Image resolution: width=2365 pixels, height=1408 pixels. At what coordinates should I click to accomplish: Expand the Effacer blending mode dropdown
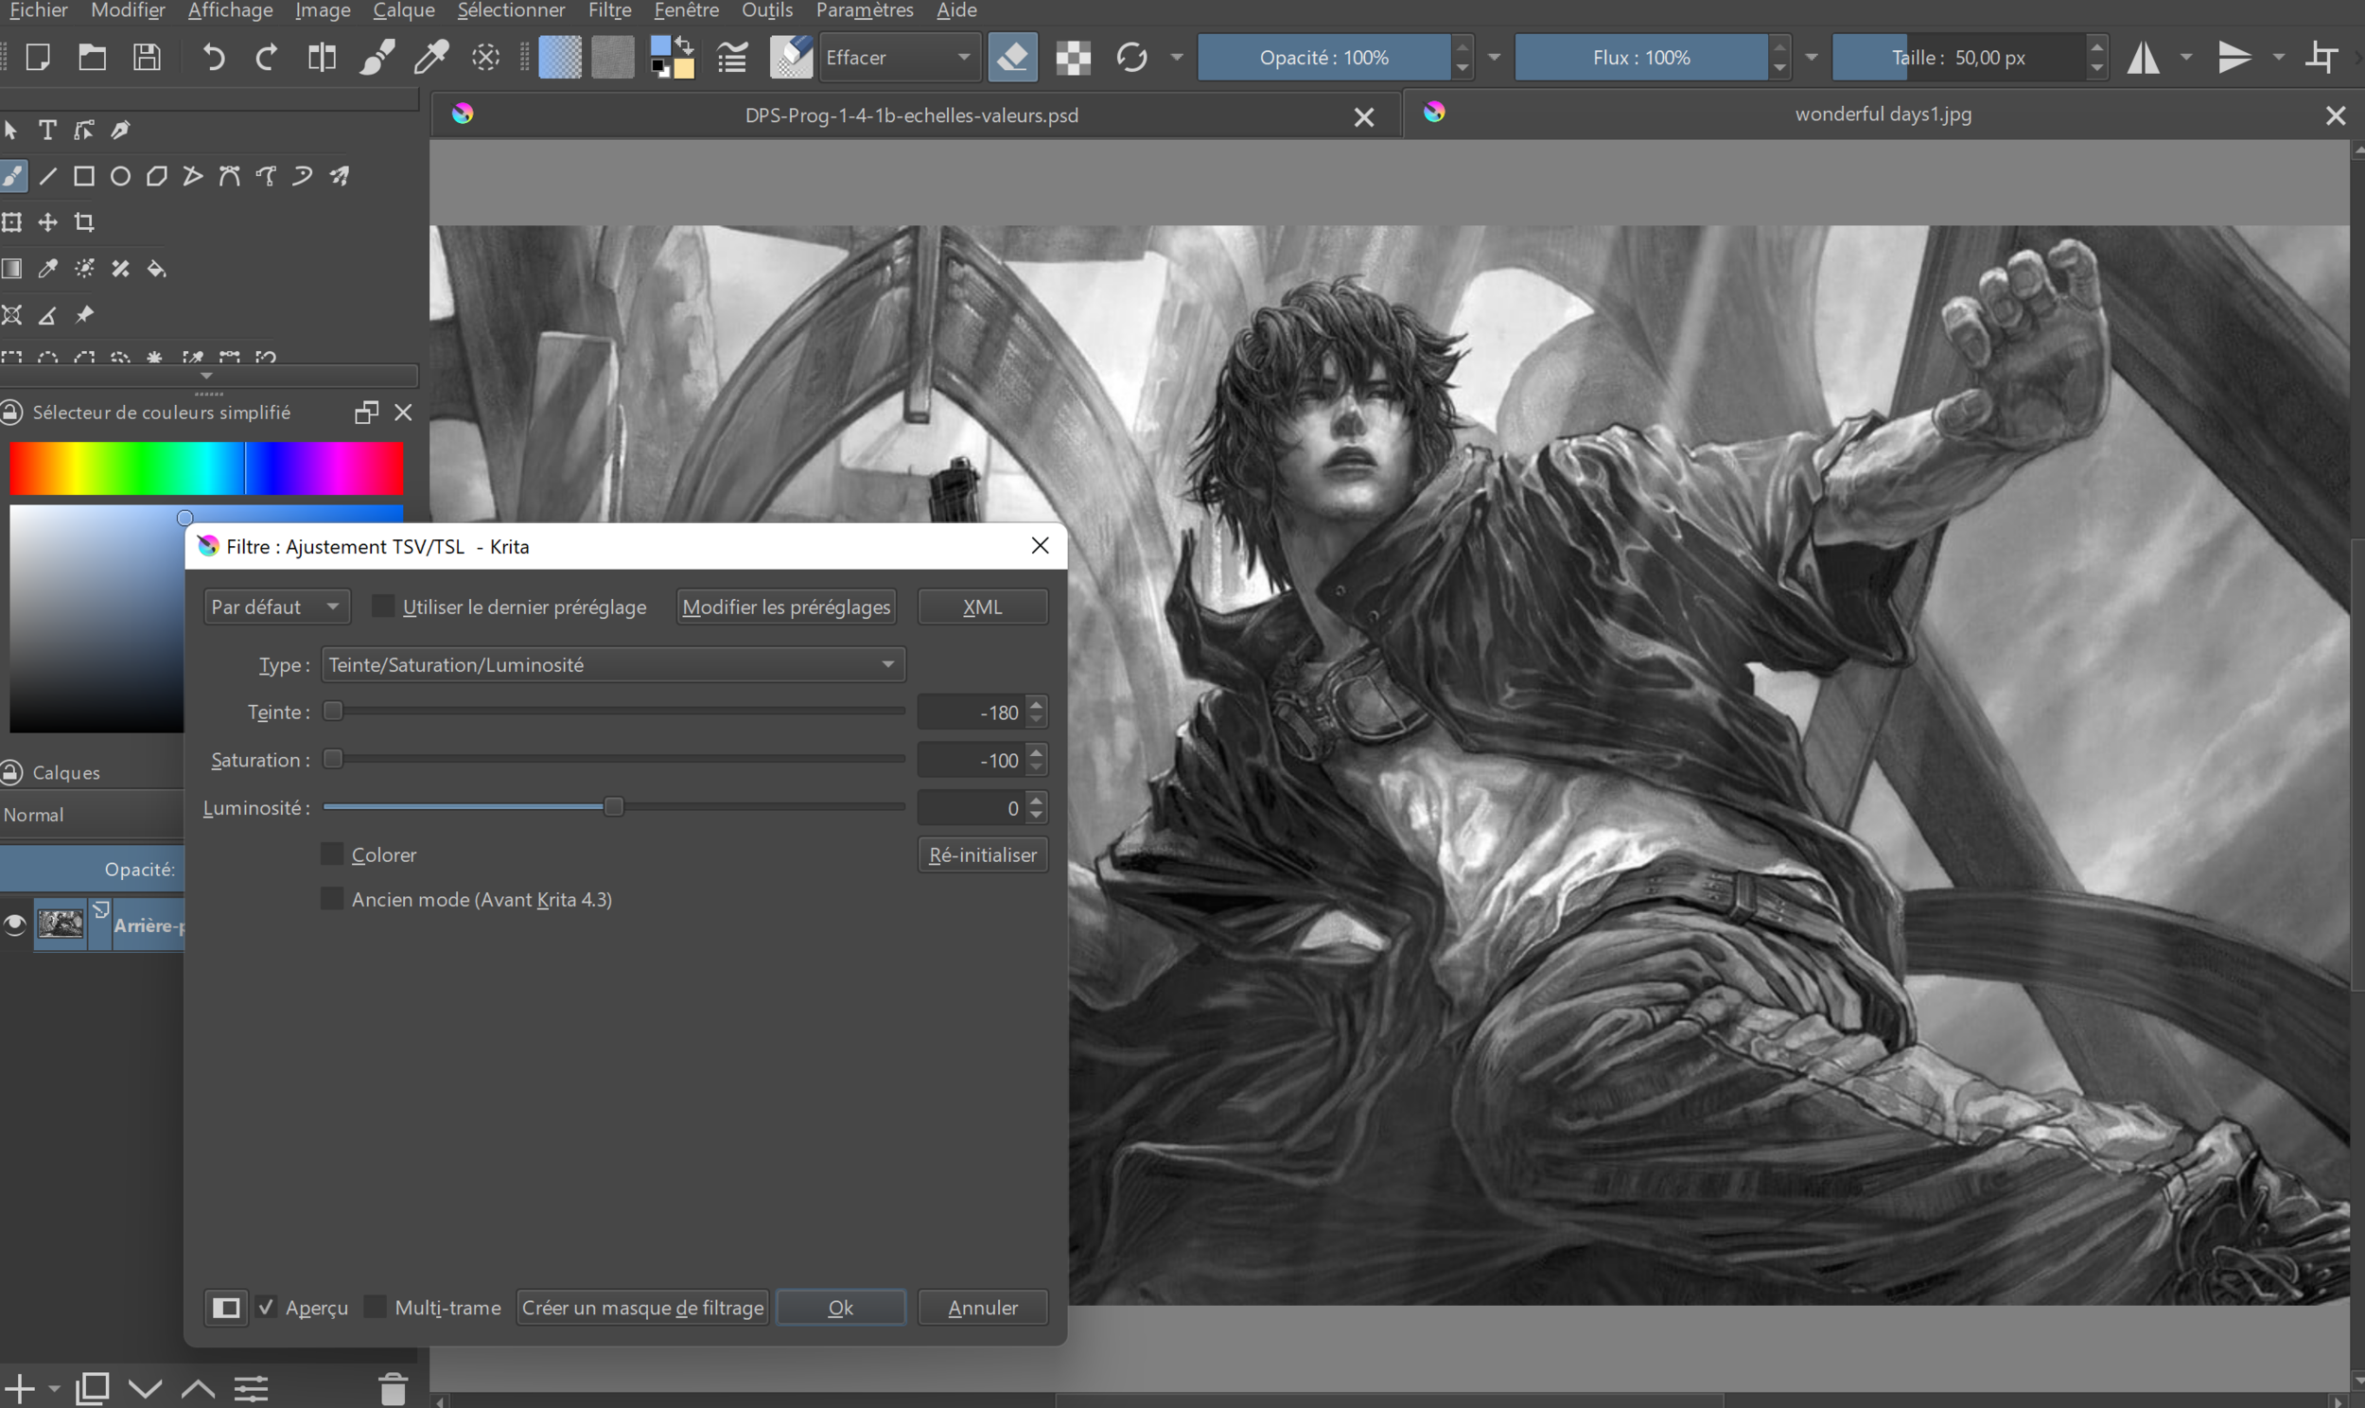(897, 58)
